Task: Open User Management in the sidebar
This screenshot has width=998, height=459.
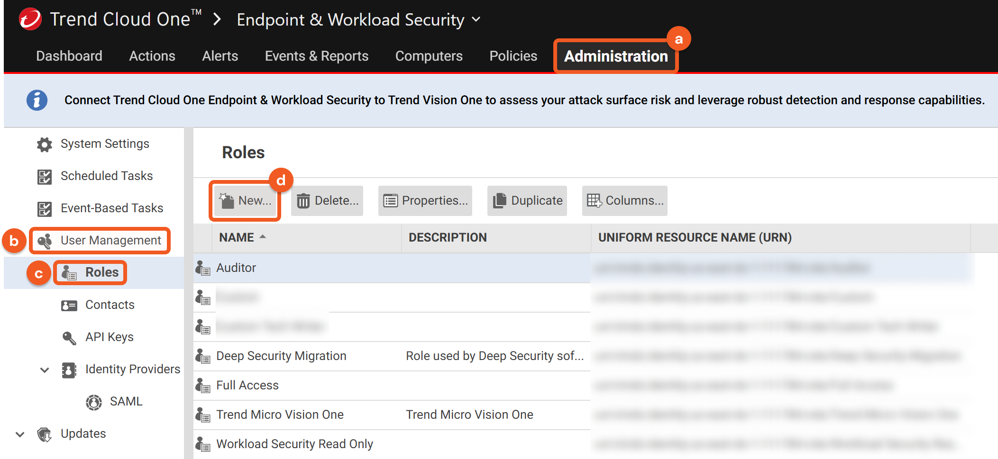Action: click(110, 241)
